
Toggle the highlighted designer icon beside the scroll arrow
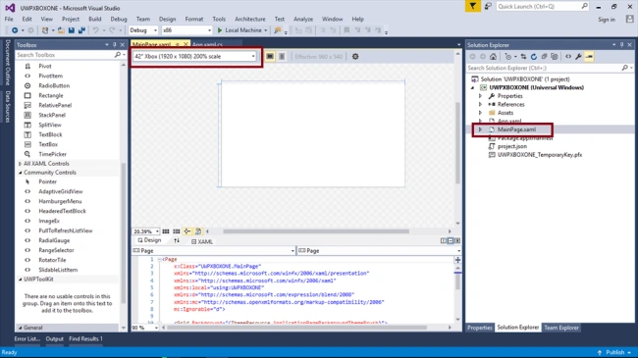click(x=198, y=231)
